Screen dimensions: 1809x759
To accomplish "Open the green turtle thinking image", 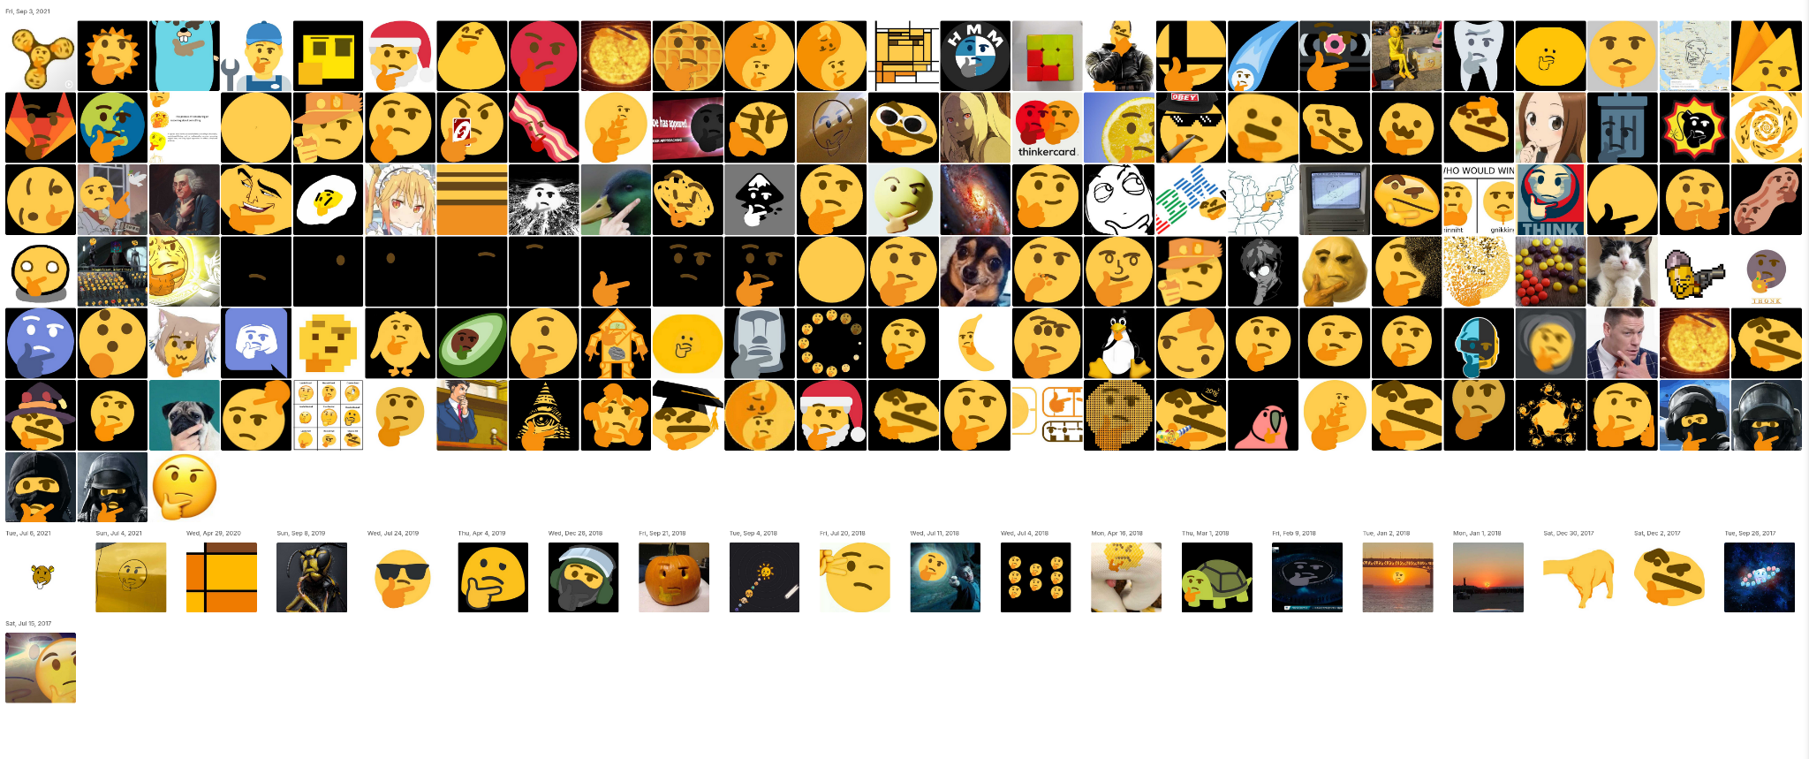I will pyautogui.click(x=1217, y=578).
